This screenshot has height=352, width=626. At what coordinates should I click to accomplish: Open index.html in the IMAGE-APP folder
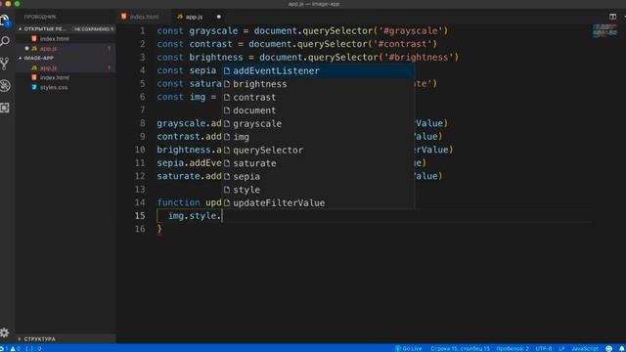(55, 77)
